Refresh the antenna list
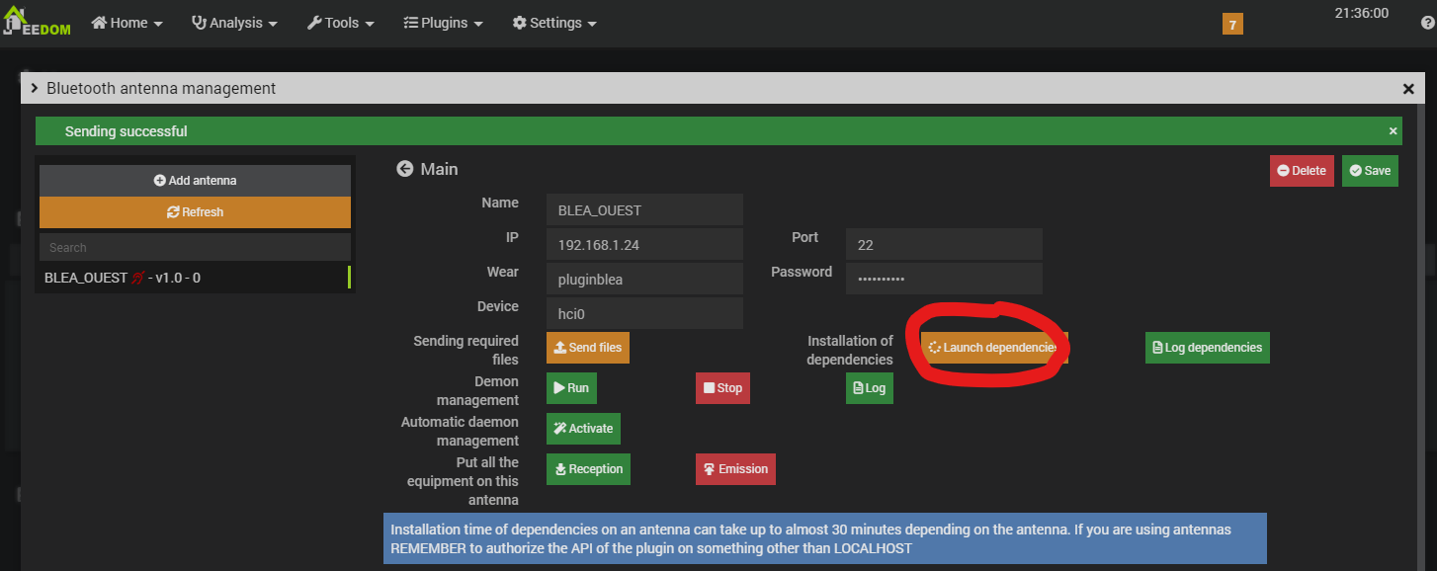The image size is (1437, 571). [195, 212]
